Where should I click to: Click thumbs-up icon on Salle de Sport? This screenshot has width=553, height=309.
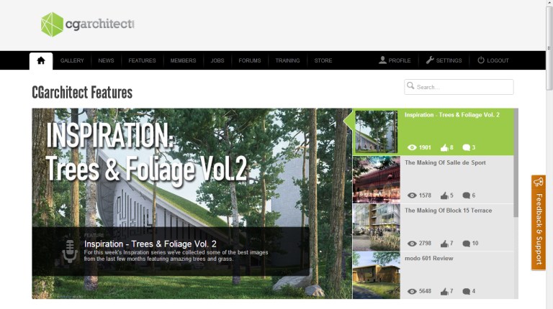point(444,195)
